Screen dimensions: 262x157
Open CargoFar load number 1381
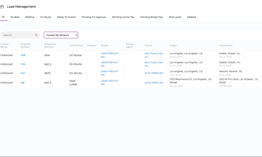pyautogui.click(x=23, y=82)
